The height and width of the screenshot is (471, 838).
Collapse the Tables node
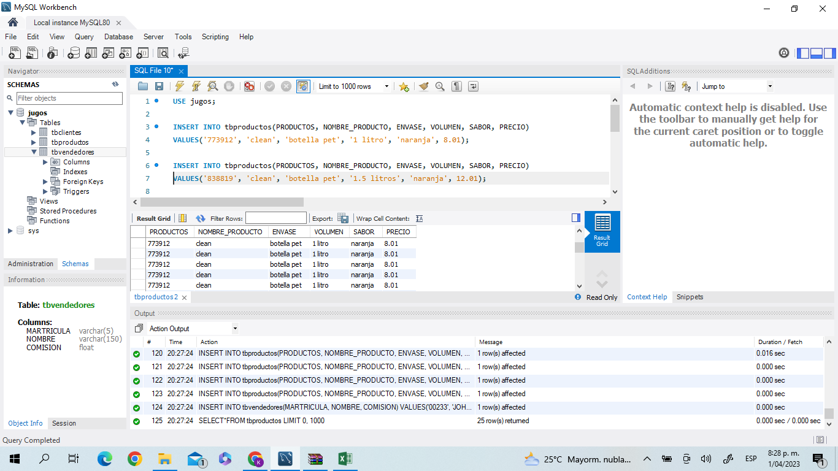(23, 123)
